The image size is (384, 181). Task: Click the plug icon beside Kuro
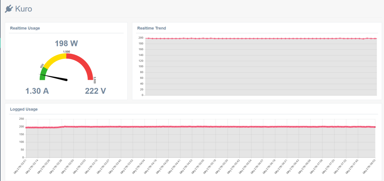[9, 9]
